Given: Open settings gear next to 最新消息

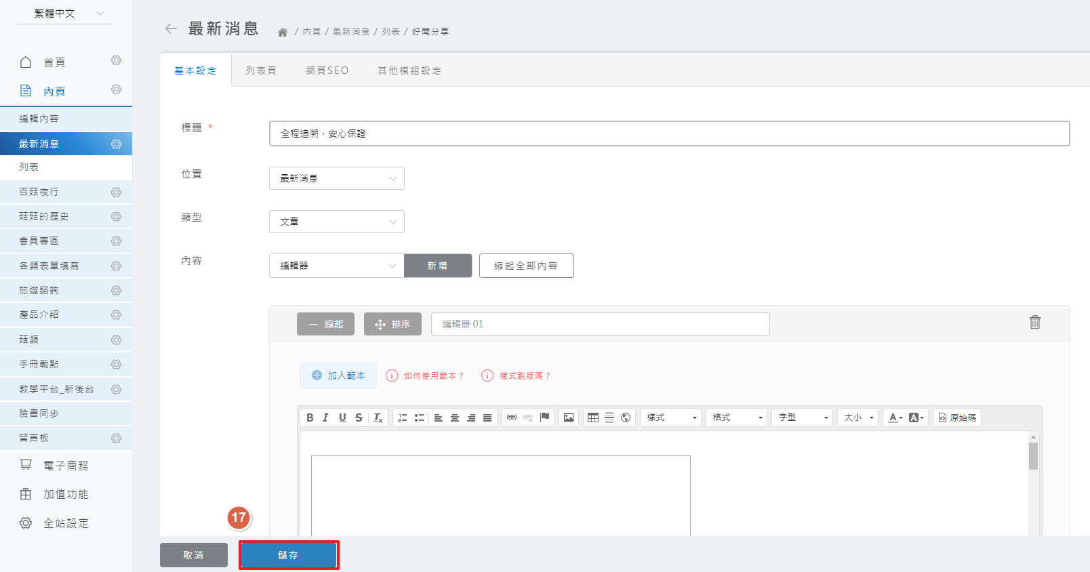Looking at the screenshot, I should click(116, 144).
